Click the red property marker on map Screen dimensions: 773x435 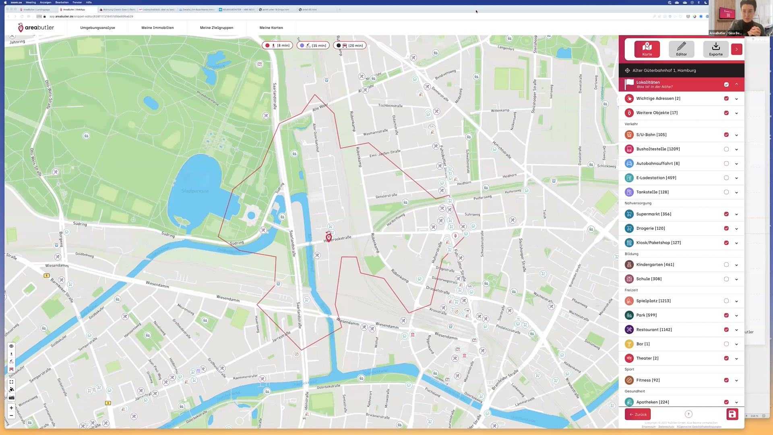[x=329, y=236]
